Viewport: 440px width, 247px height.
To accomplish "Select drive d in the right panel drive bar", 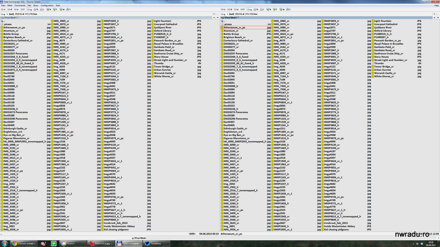I will [230, 9].
